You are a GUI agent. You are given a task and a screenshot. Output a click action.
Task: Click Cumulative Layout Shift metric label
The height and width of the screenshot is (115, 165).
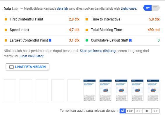(110, 40)
